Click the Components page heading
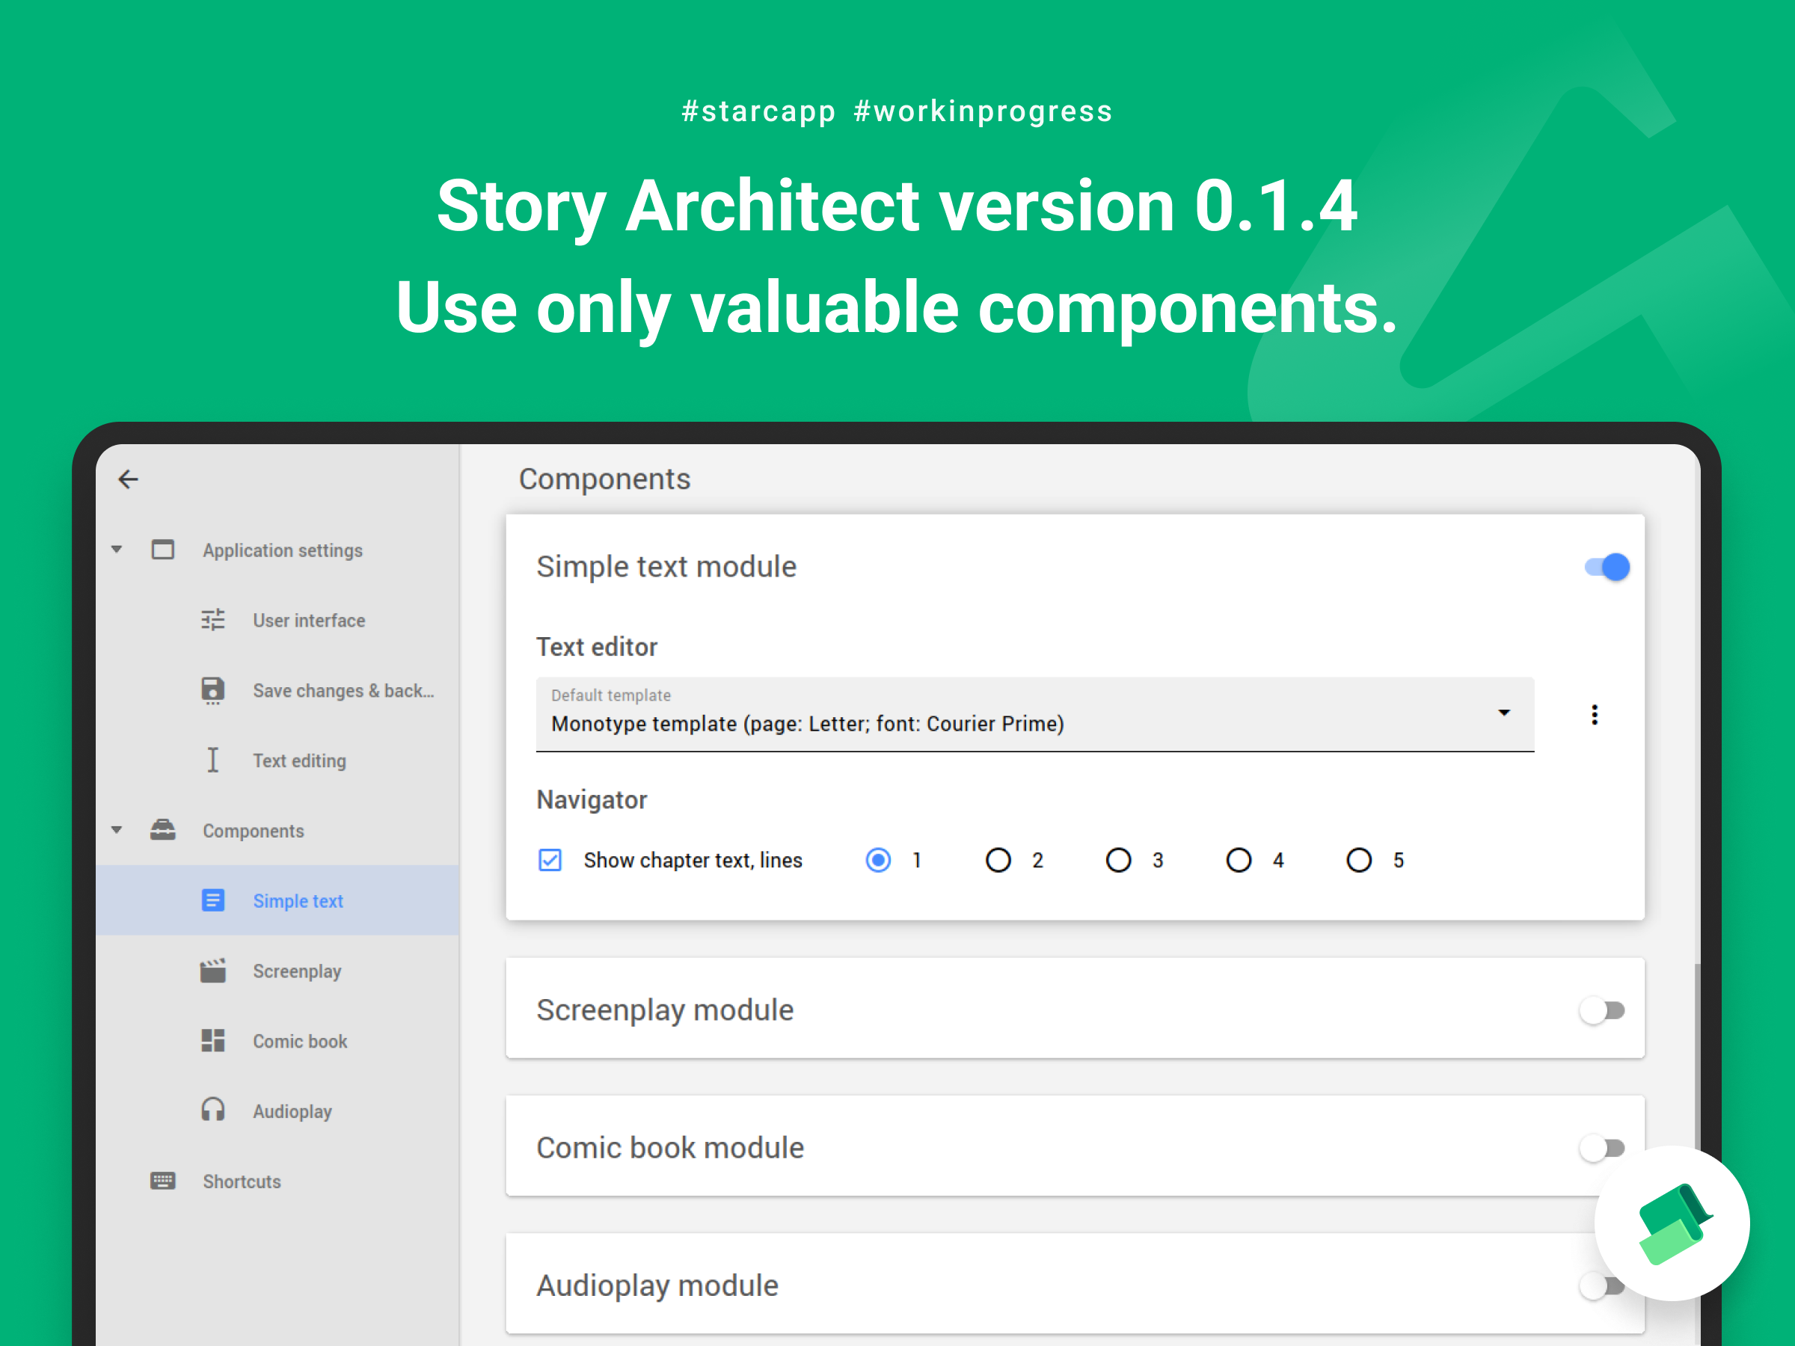 (604, 479)
